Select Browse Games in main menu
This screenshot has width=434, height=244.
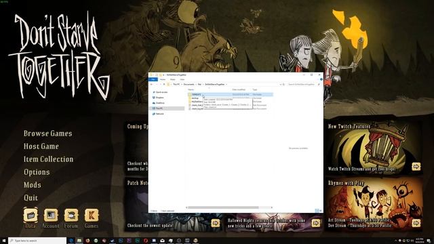(x=48, y=134)
